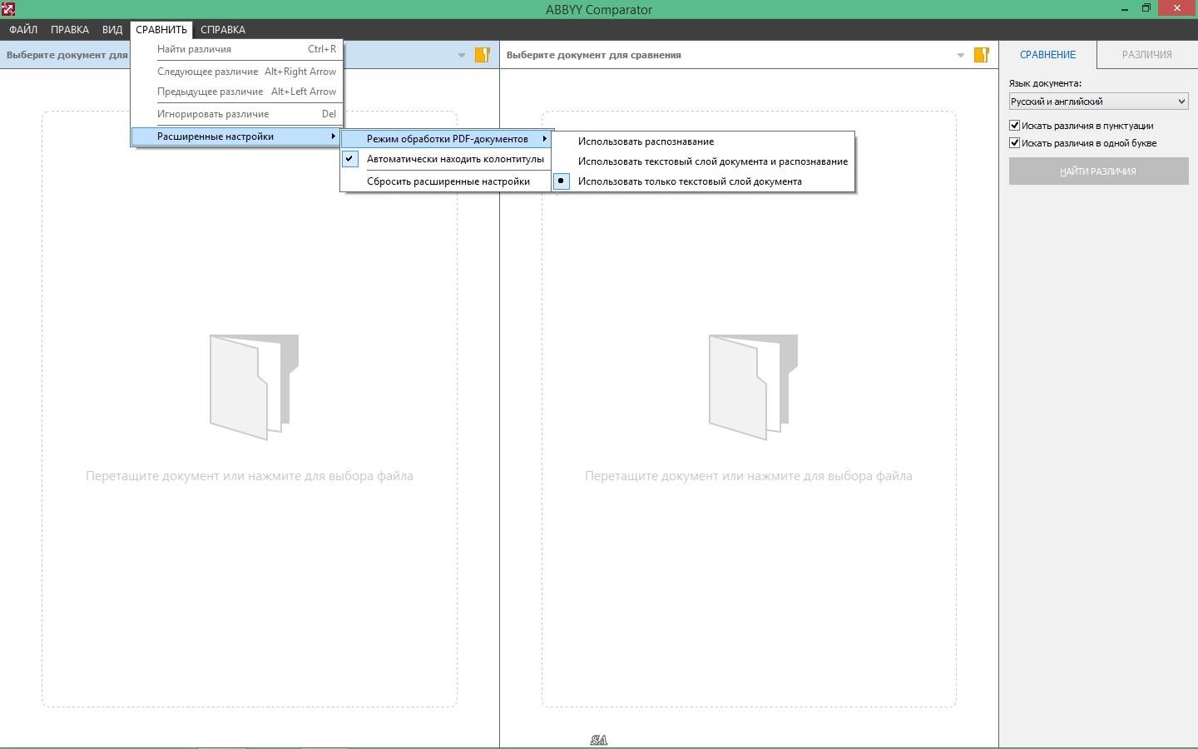Open the right document selection dropdown arrow
This screenshot has height=749, width=1198.
pyautogui.click(x=961, y=56)
